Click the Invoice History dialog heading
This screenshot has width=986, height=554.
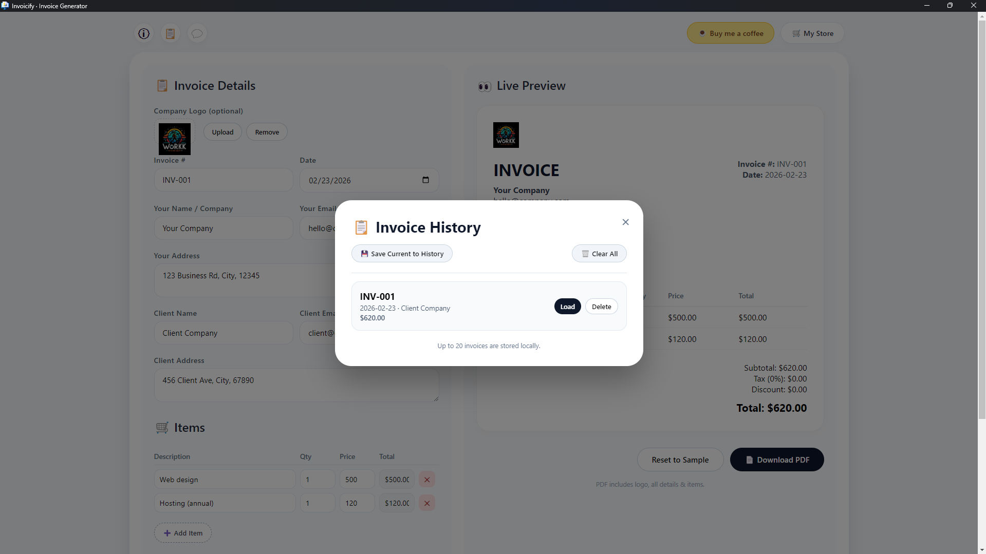[428, 227]
